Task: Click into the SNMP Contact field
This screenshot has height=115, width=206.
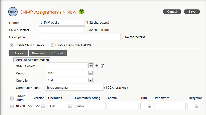Action: tap(62, 30)
